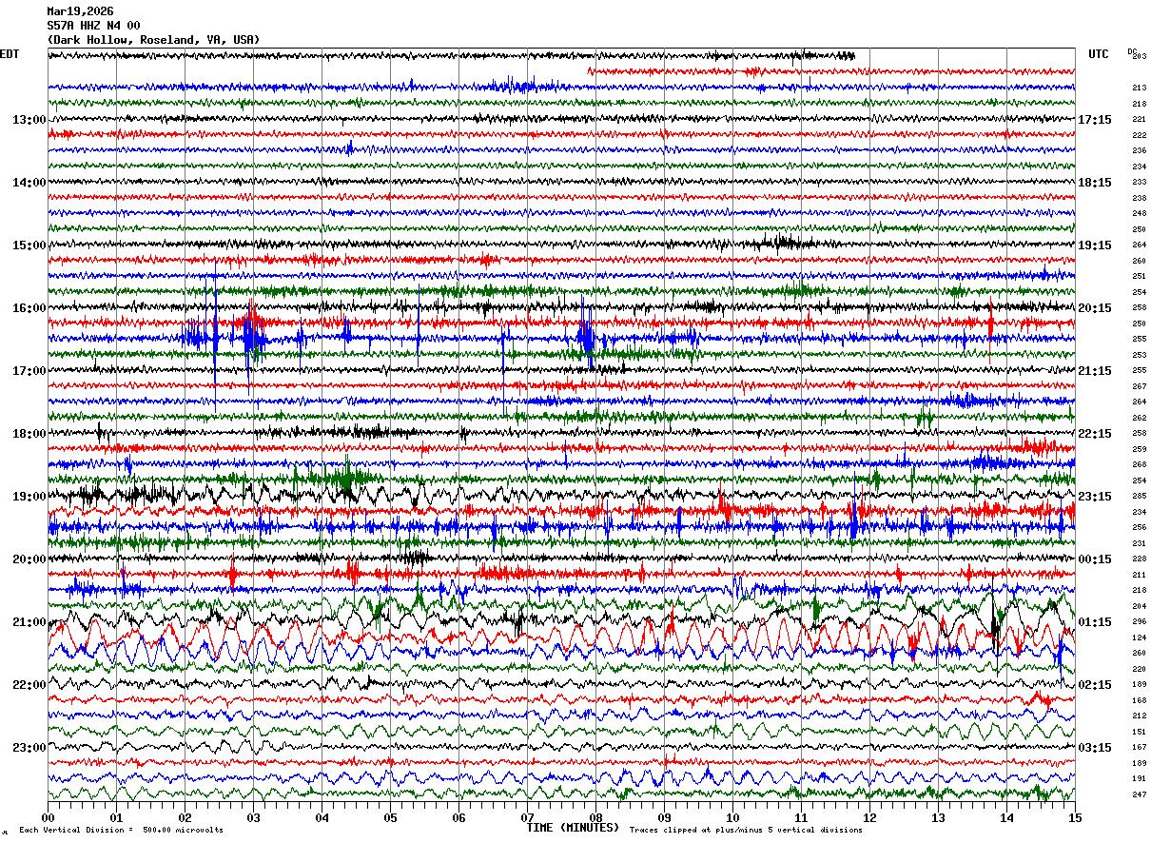Click the '21:00' EDT time label
Viewport: 1151px width, 843px height.
click(29, 622)
